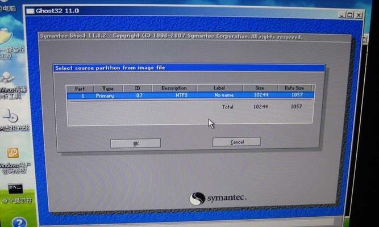
Task: Click the NTFS description cell
Action: click(x=181, y=95)
